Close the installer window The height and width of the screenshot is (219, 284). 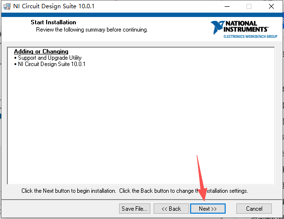tap(271, 6)
